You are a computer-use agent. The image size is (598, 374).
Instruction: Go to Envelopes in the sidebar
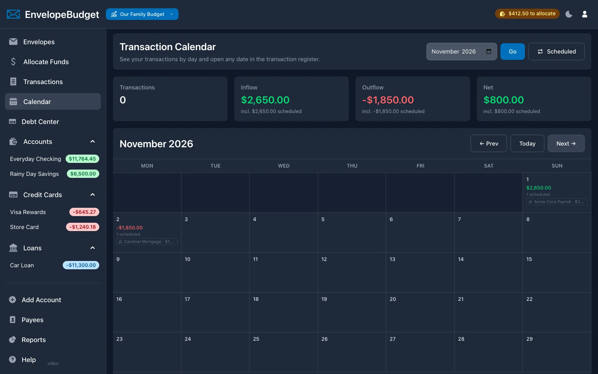pos(53,42)
